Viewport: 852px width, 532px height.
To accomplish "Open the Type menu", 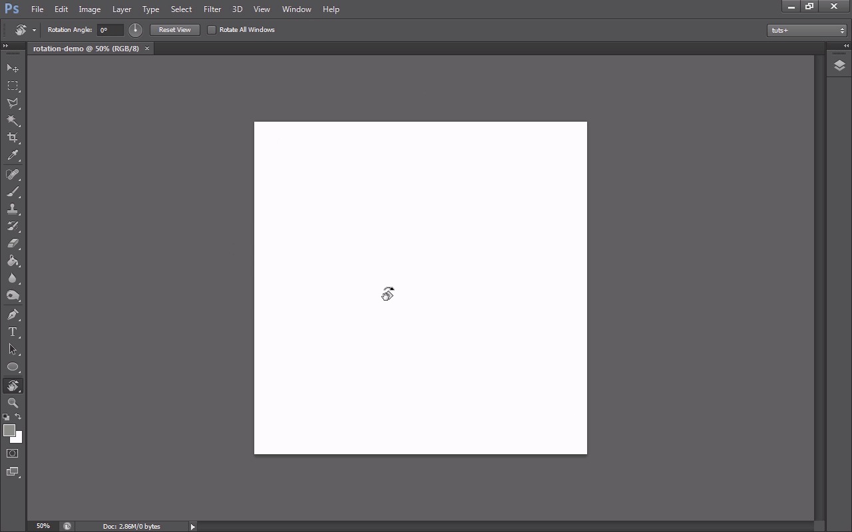I will [151, 9].
